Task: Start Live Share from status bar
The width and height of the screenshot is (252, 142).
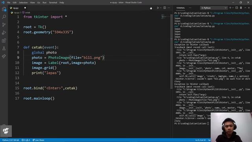Action: (38, 140)
